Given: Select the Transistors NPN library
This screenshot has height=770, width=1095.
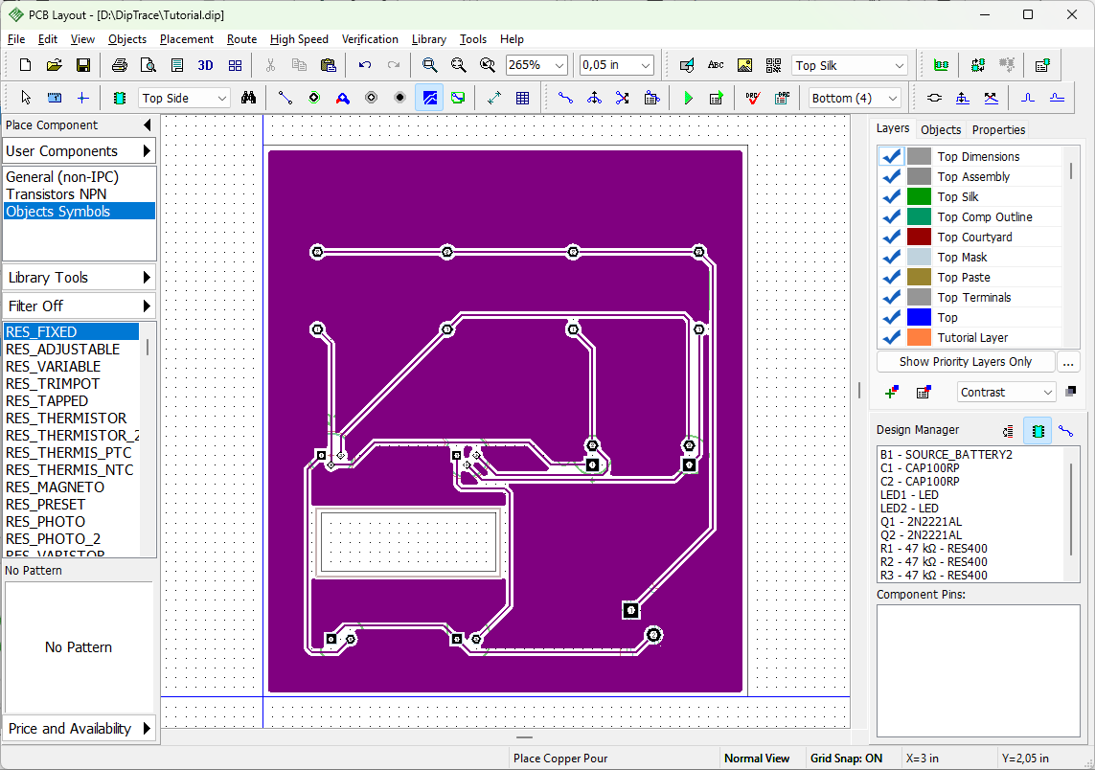Looking at the screenshot, I should (x=79, y=194).
